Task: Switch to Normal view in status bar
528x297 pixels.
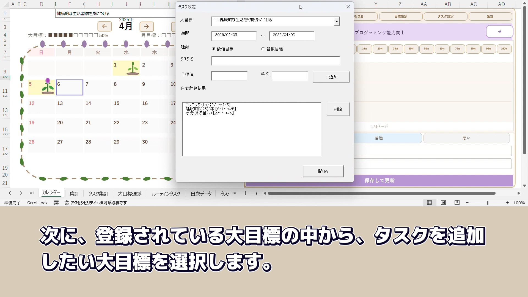Action: [x=429, y=203]
